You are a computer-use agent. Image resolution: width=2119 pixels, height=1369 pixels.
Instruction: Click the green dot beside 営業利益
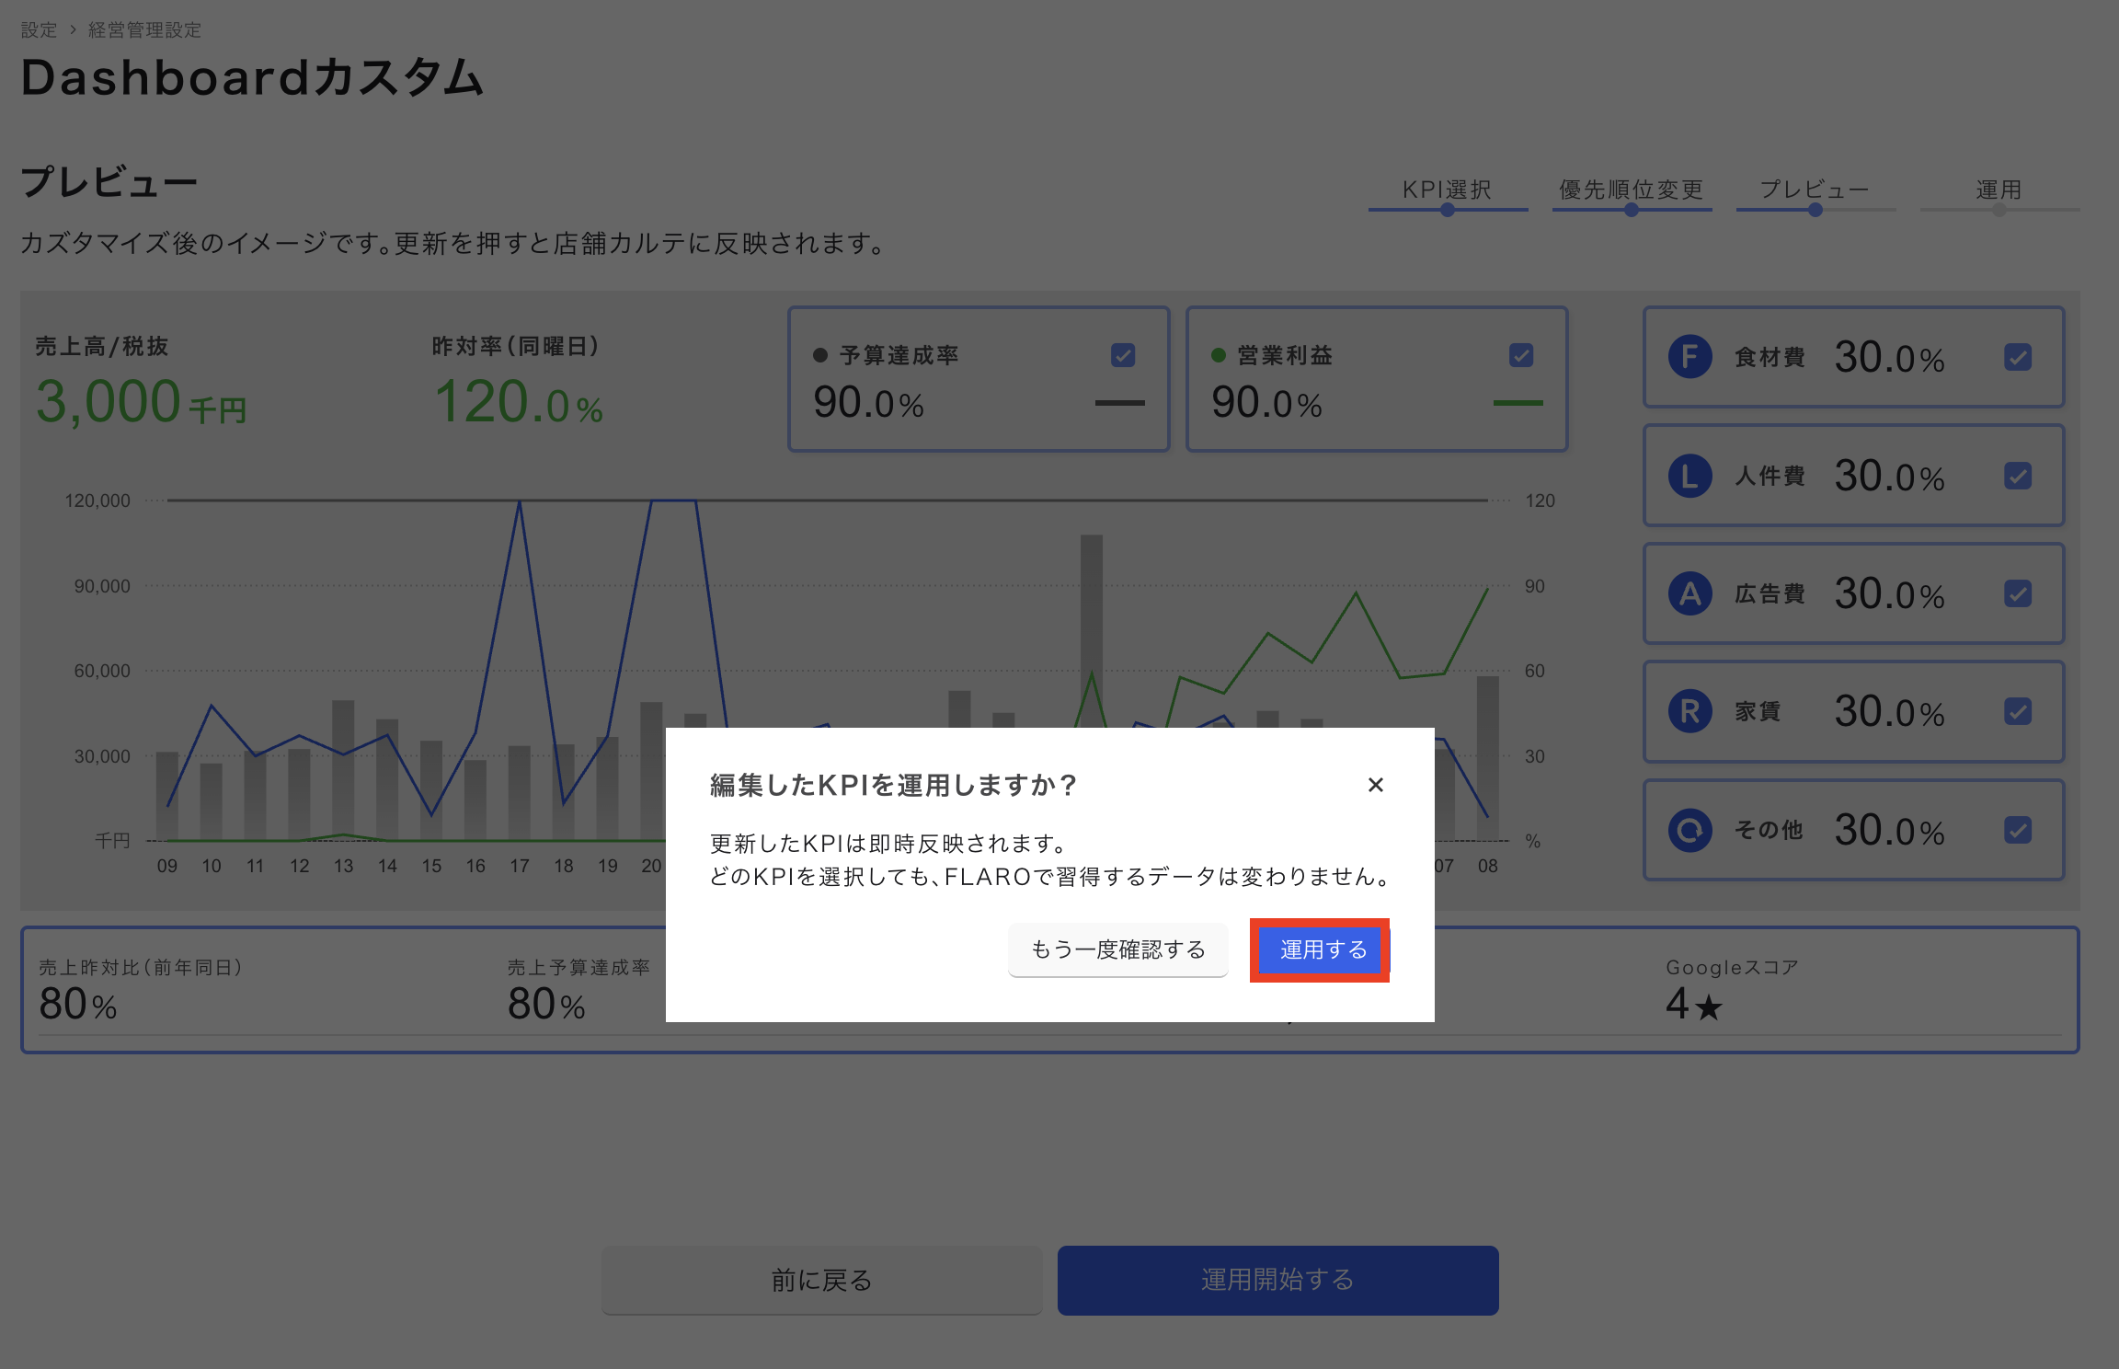(x=1219, y=355)
